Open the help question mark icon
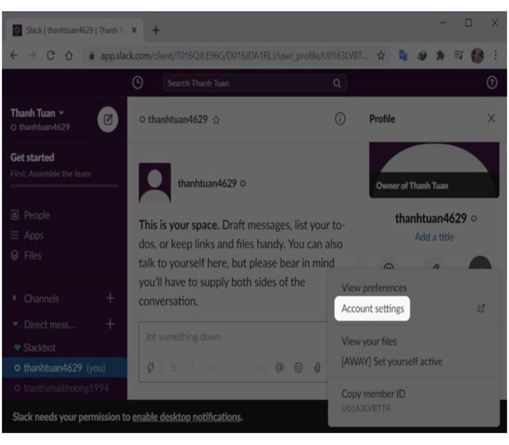Image resolution: width=509 pixels, height=445 pixels. (x=492, y=83)
